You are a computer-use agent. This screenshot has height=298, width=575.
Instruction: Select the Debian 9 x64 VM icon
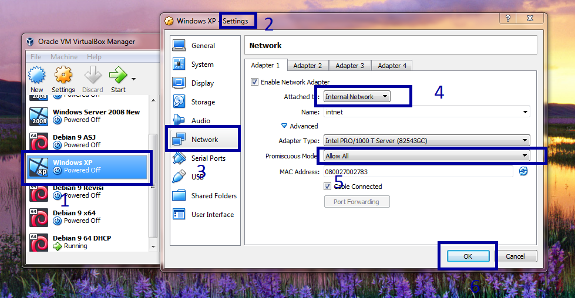point(39,217)
